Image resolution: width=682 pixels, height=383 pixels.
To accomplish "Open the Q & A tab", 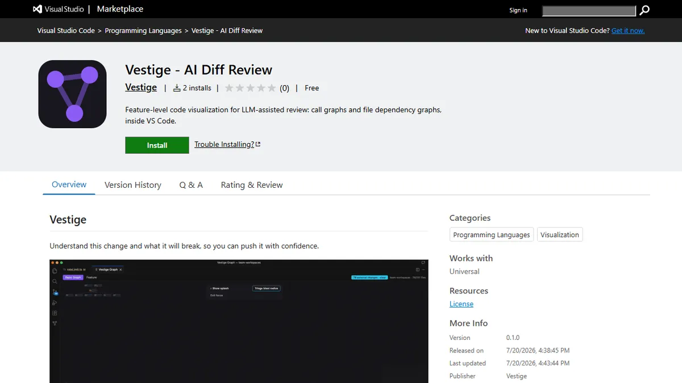I will click(x=191, y=185).
